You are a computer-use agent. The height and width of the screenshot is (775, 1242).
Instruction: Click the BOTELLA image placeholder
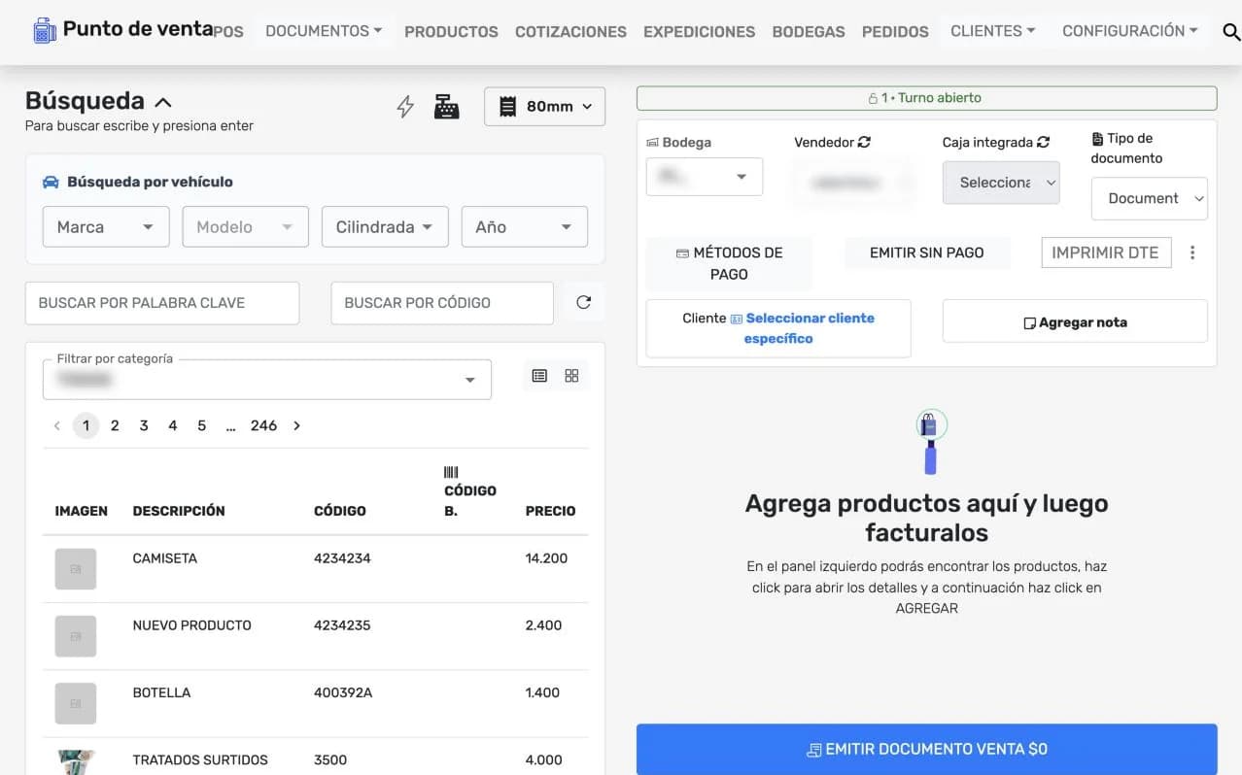(76, 703)
